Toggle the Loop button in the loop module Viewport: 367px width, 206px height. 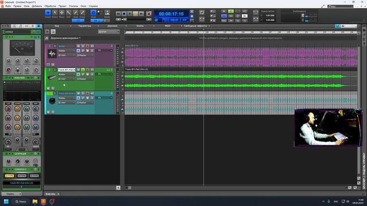[x=202, y=12]
